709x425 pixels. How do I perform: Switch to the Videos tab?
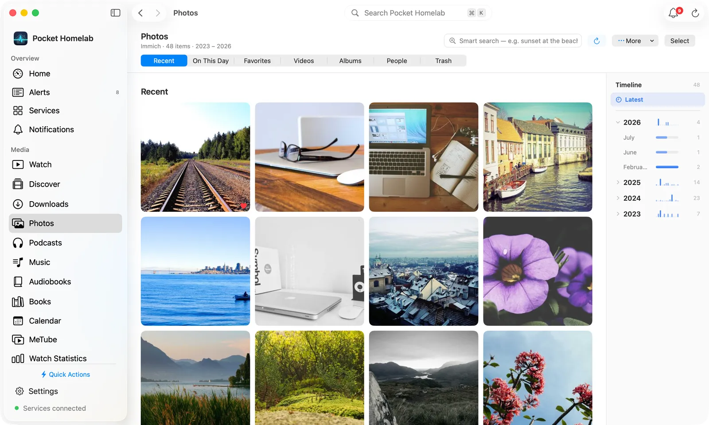pos(304,61)
